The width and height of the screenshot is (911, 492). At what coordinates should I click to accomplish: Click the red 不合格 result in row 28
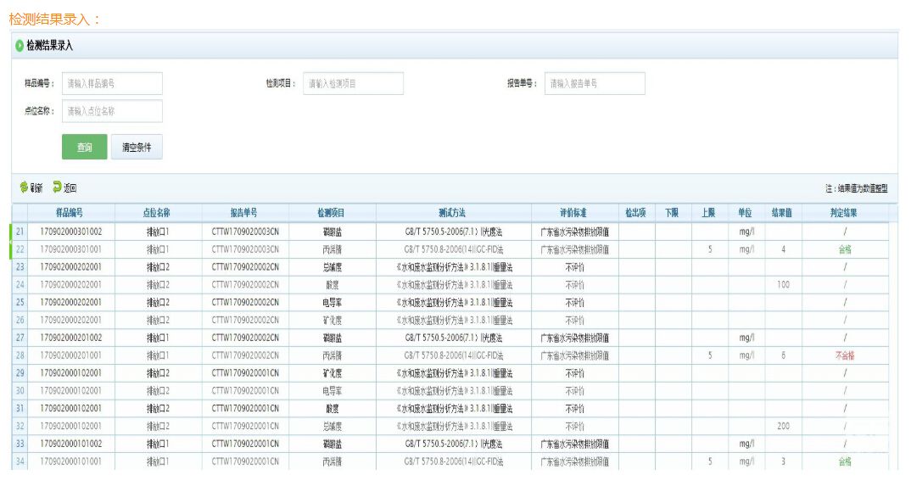(845, 355)
